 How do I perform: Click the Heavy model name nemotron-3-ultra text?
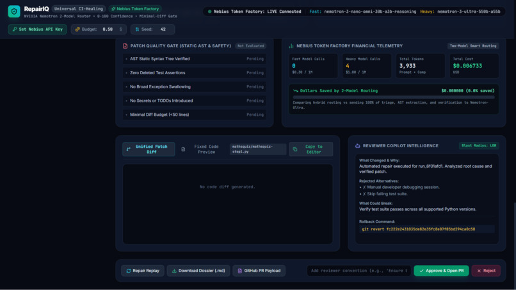point(469,12)
